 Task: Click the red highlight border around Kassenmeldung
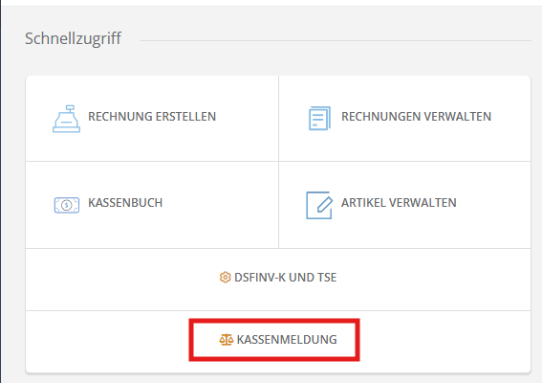pos(274,321)
